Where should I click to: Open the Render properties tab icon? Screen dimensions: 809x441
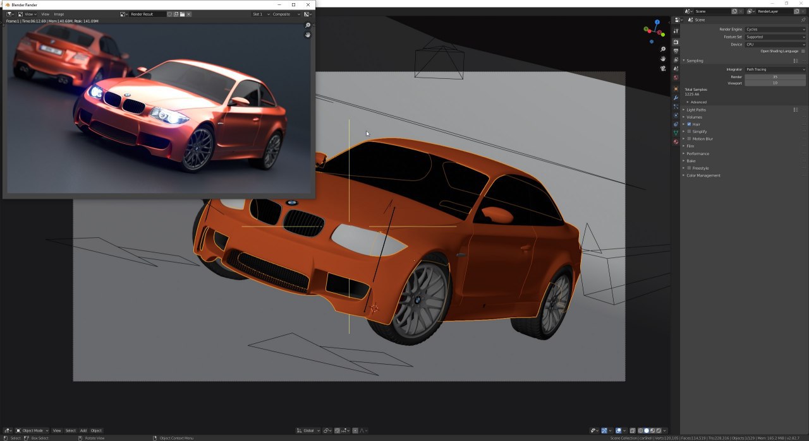point(676,42)
